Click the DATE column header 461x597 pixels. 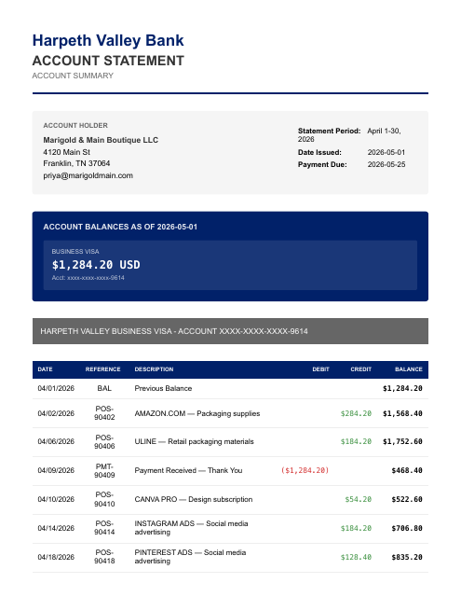45,369
